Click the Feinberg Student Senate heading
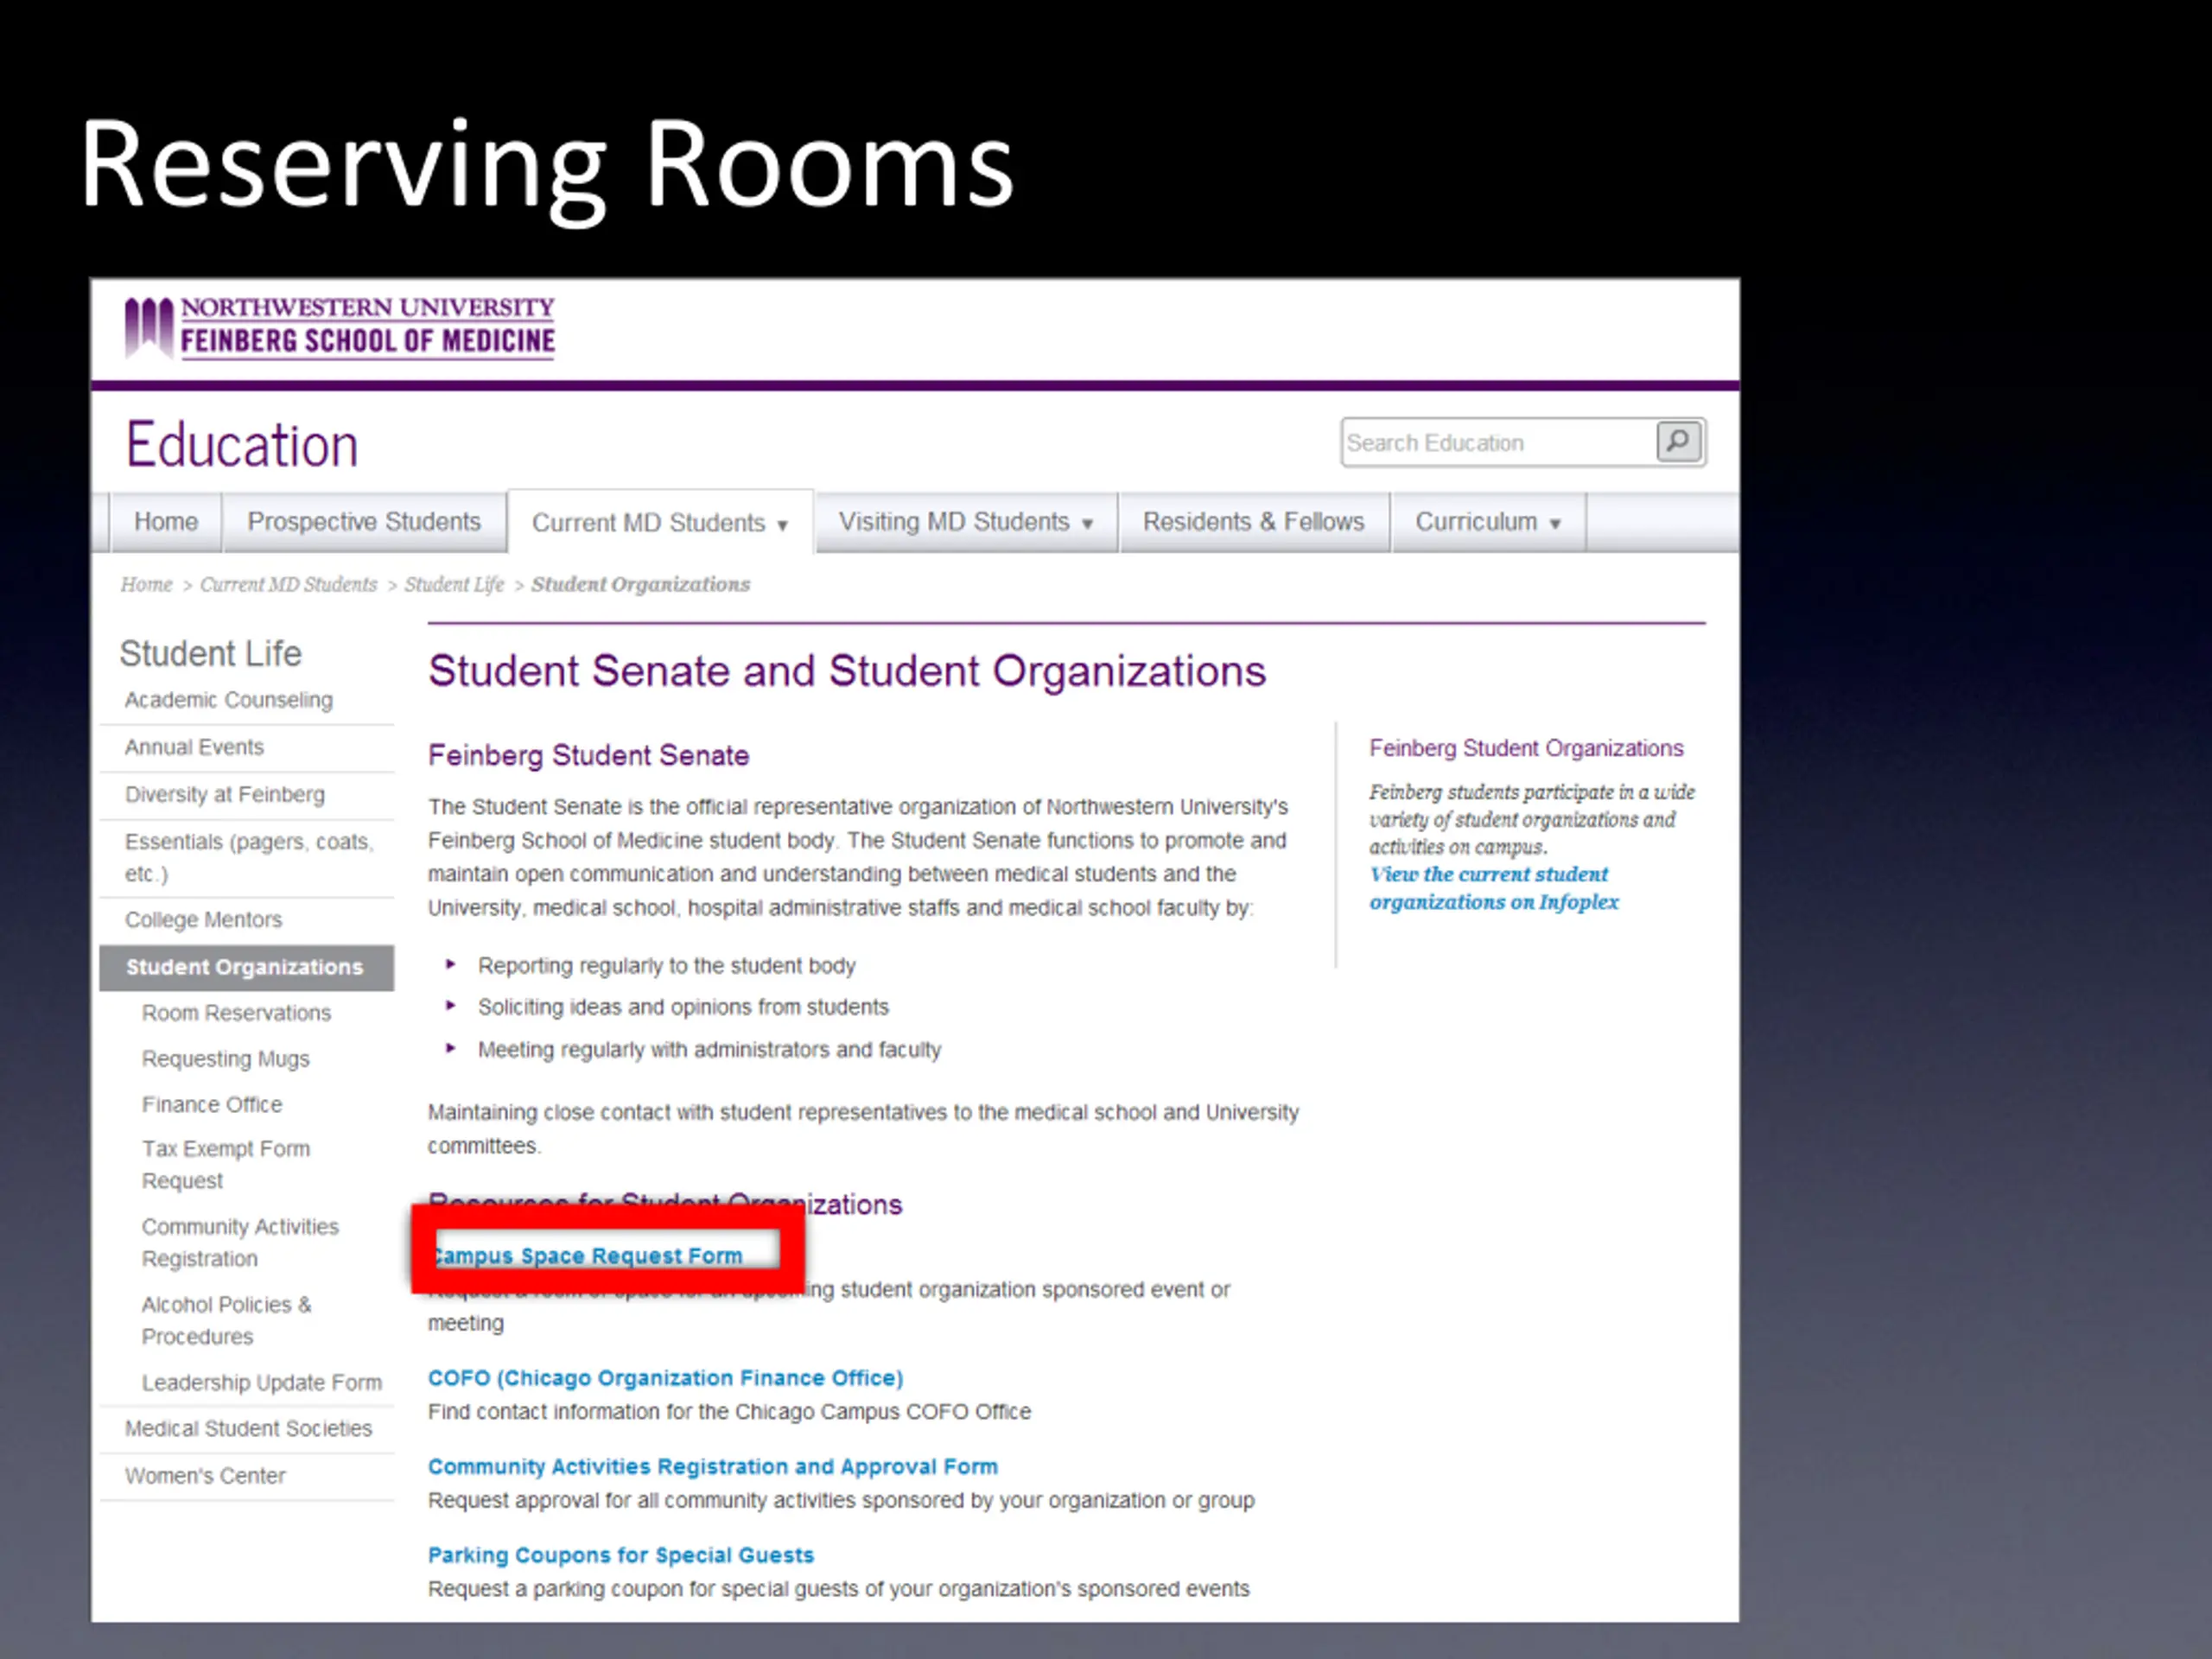2212x1659 pixels. (588, 755)
